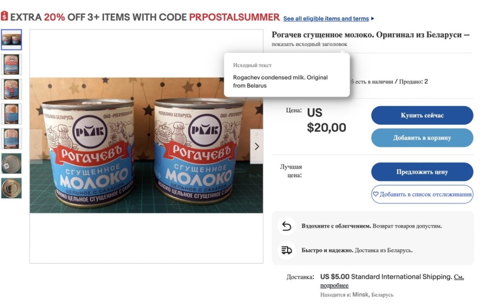Screen dimensions: 496x304
Task: Select the bottom can-lid thumbnail
Action: pyautogui.click(x=12, y=189)
